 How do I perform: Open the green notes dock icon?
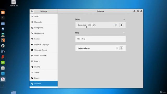point(3,63)
